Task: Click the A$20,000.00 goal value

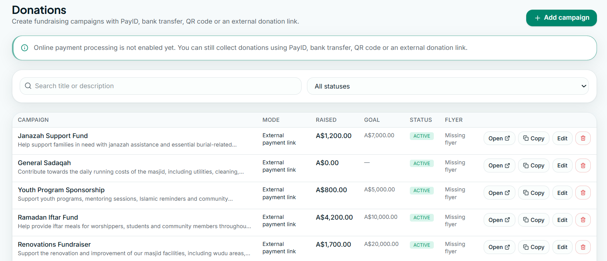Action: [x=381, y=244]
